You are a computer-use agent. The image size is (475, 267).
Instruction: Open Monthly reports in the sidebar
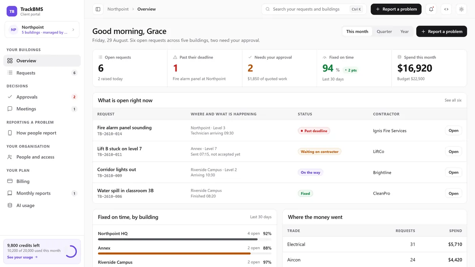click(42, 193)
